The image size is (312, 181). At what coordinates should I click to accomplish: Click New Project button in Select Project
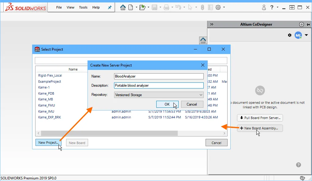[x=48, y=143]
